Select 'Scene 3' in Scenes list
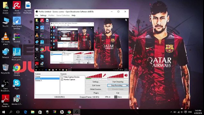This screenshot has height=115, width=204. coord(47,80)
